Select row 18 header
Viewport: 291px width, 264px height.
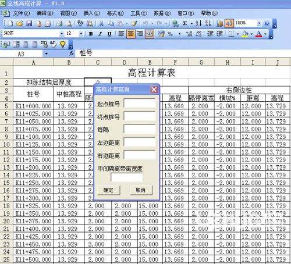click(6, 206)
